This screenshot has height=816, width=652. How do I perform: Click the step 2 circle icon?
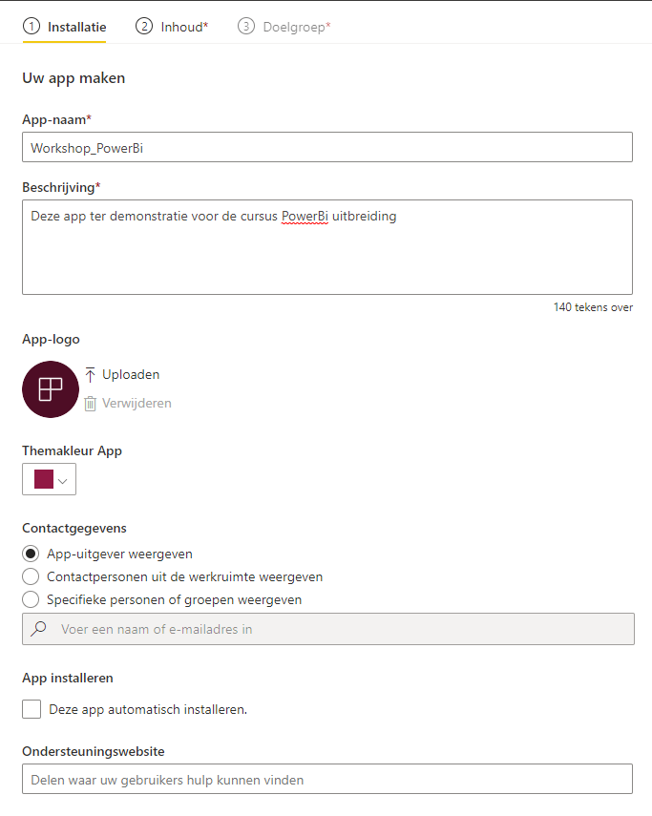click(144, 26)
